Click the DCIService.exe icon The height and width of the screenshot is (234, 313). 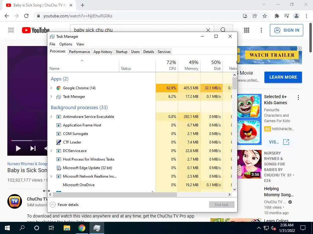click(x=58, y=151)
